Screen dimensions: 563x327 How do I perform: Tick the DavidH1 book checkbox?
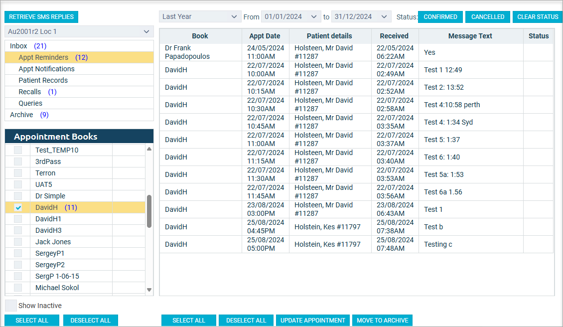[18, 219]
